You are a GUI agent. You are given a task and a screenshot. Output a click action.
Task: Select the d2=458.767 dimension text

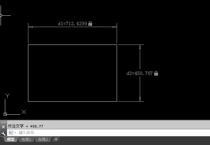coord(139,73)
